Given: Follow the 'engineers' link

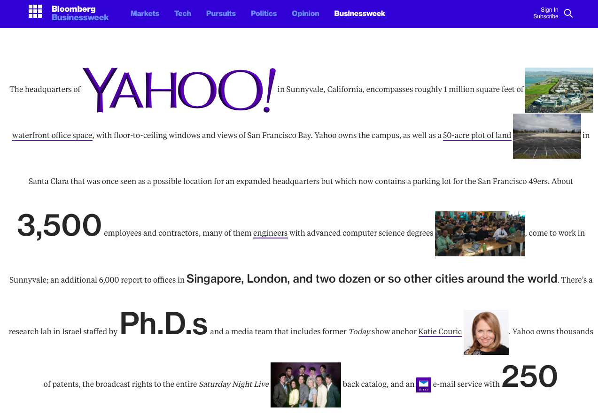Looking at the screenshot, I should [271, 233].
